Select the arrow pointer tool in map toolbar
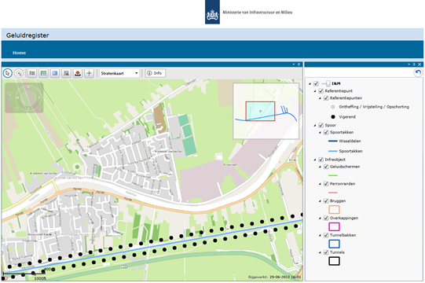Screen dimensions: 425x283 [x=8, y=73]
